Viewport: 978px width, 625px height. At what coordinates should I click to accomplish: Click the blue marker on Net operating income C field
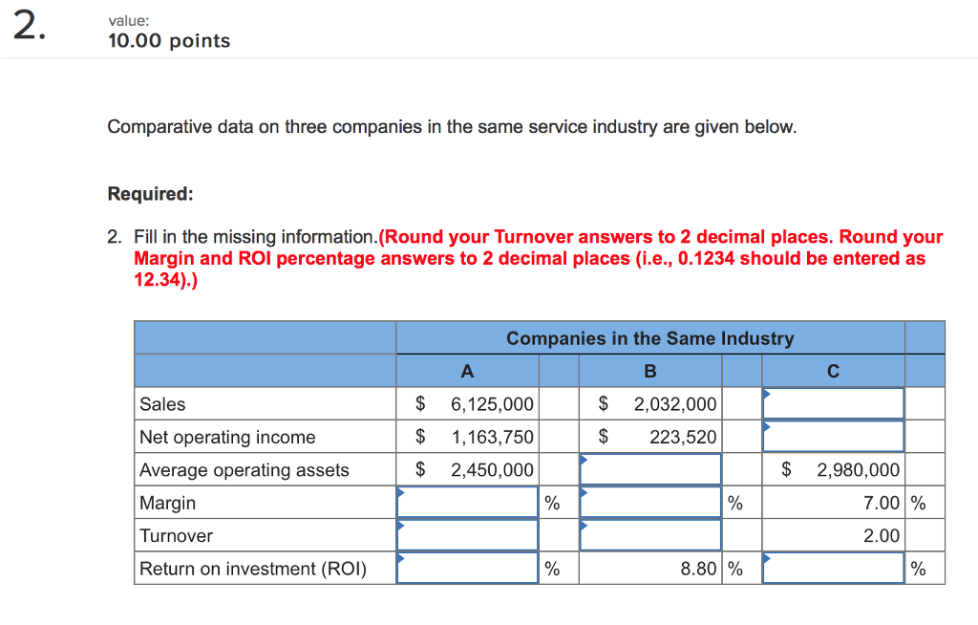tap(767, 427)
